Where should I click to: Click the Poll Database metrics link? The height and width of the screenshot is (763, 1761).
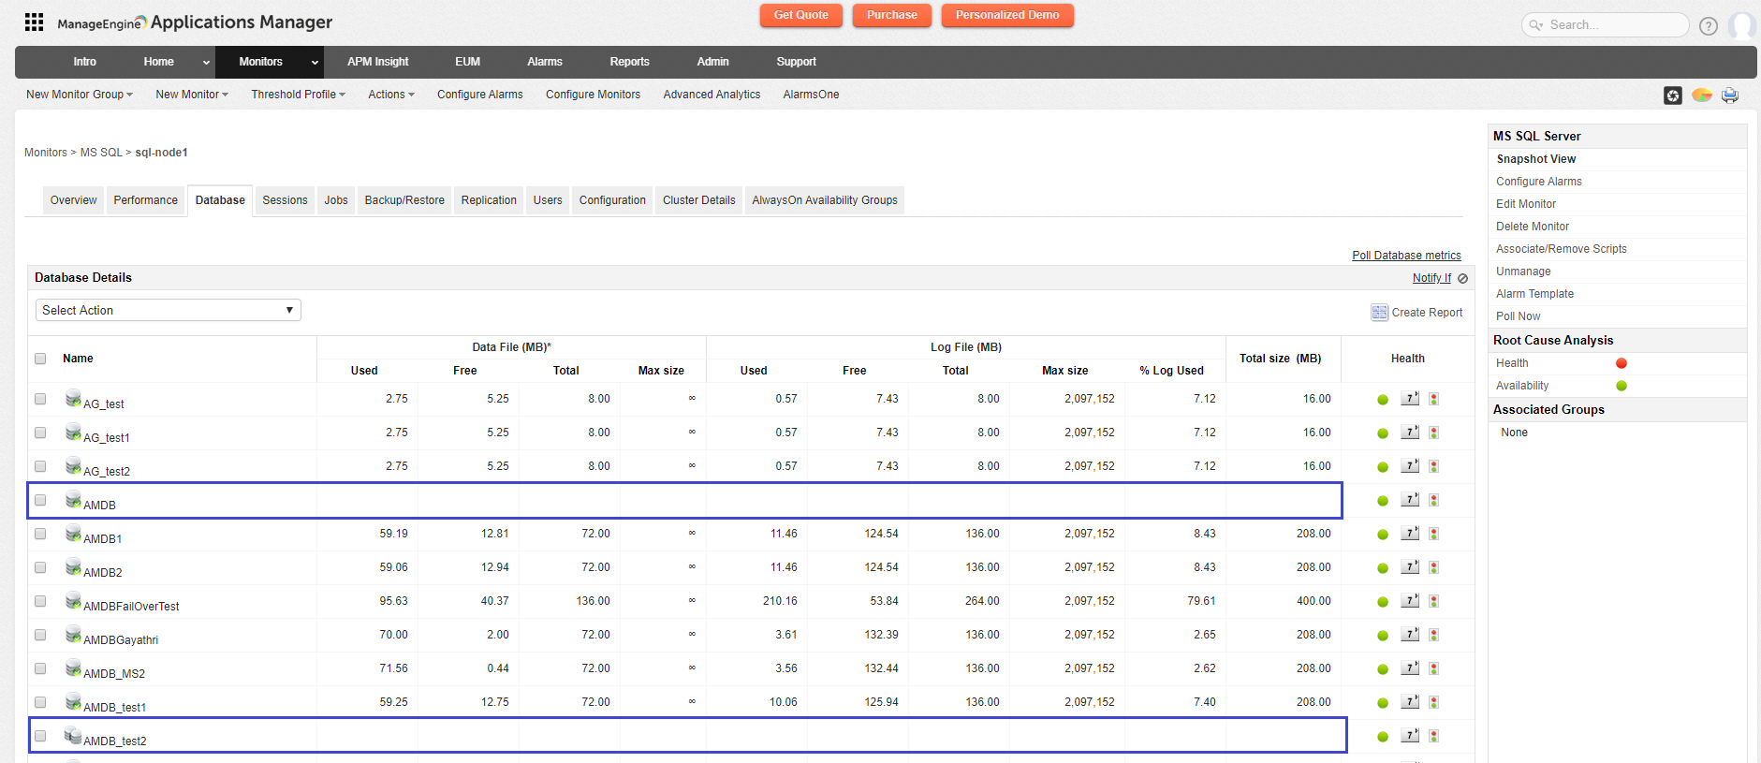pos(1405,256)
